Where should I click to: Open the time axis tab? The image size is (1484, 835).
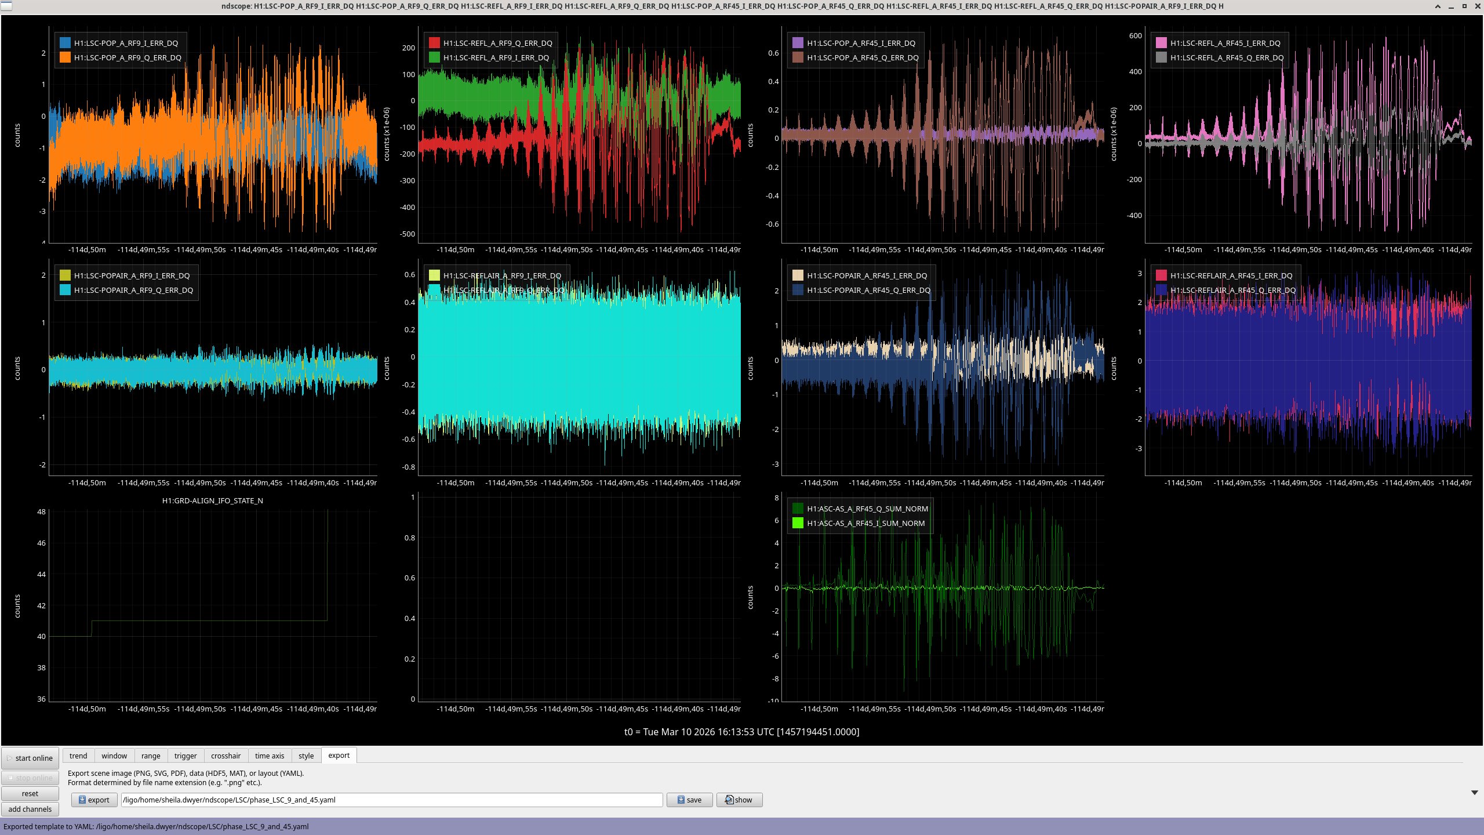(x=270, y=756)
